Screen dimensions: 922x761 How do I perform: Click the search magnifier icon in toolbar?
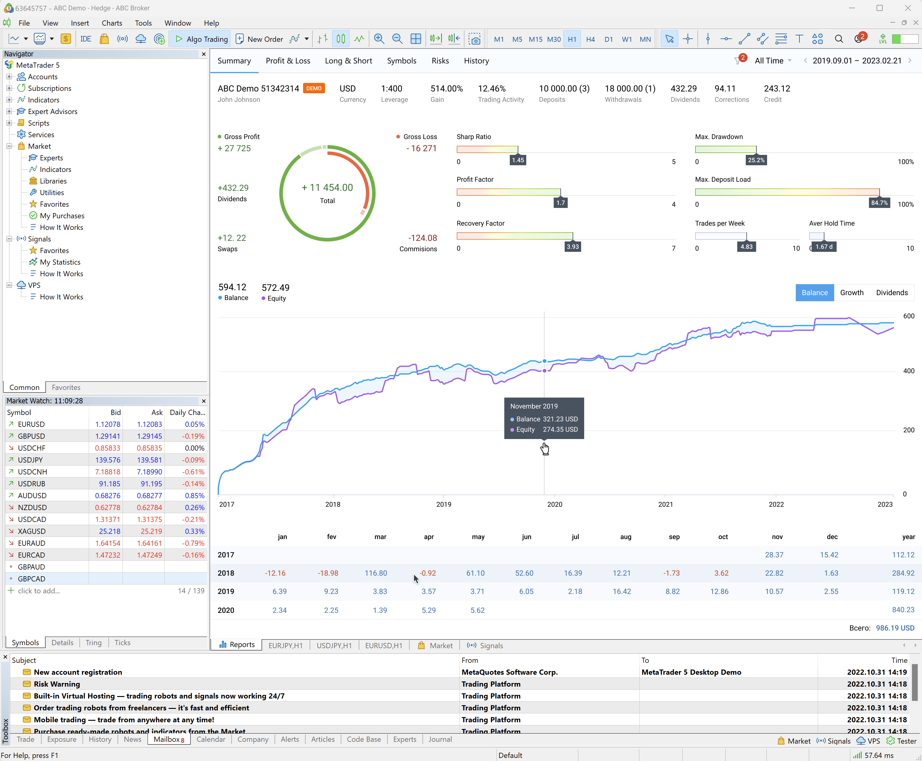[839, 39]
